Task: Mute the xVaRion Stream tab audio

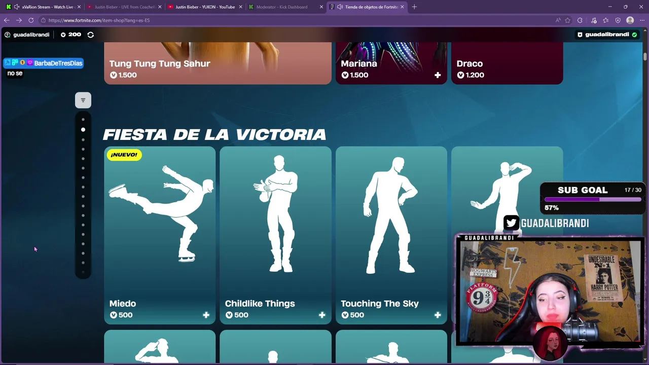Action: pyautogui.click(x=17, y=7)
